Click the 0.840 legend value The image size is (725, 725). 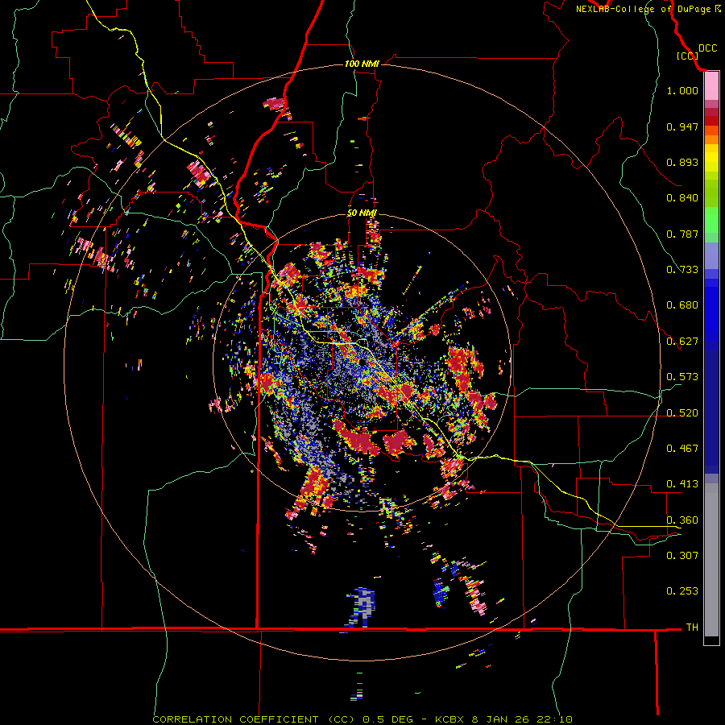(x=682, y=198)
